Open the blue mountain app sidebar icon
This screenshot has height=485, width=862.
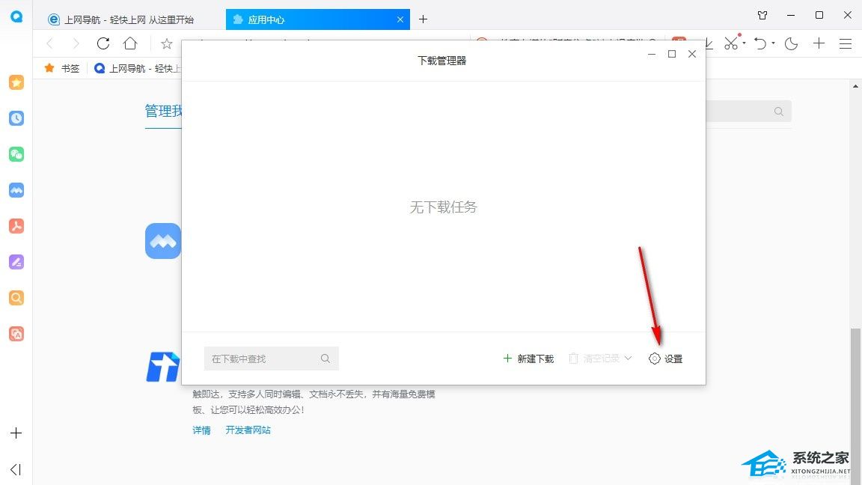click(16, 190)
